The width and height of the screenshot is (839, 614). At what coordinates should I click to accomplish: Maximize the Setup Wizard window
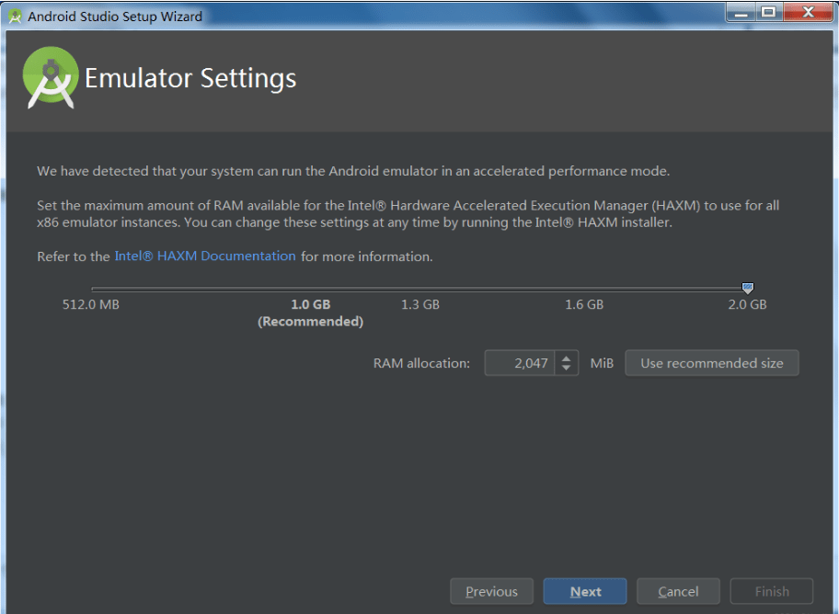(769, 12)
